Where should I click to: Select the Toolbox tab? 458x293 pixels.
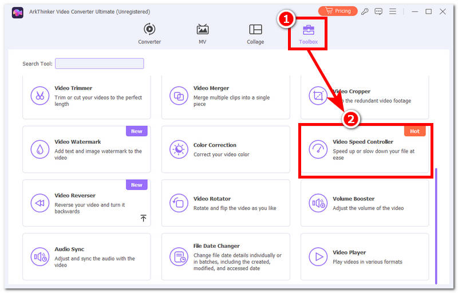click(308, 34)
